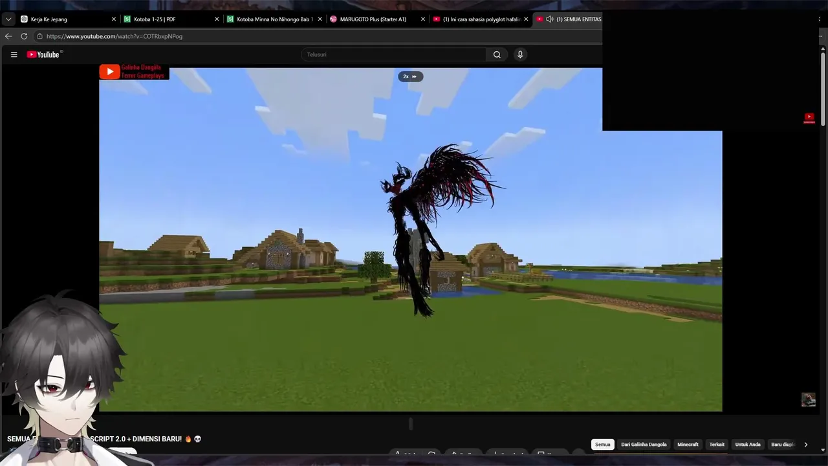The height and width of the screenshot is (466, 828).
Task: View site information lock icon
Action: pyautogui.click(x=39, y=36)
